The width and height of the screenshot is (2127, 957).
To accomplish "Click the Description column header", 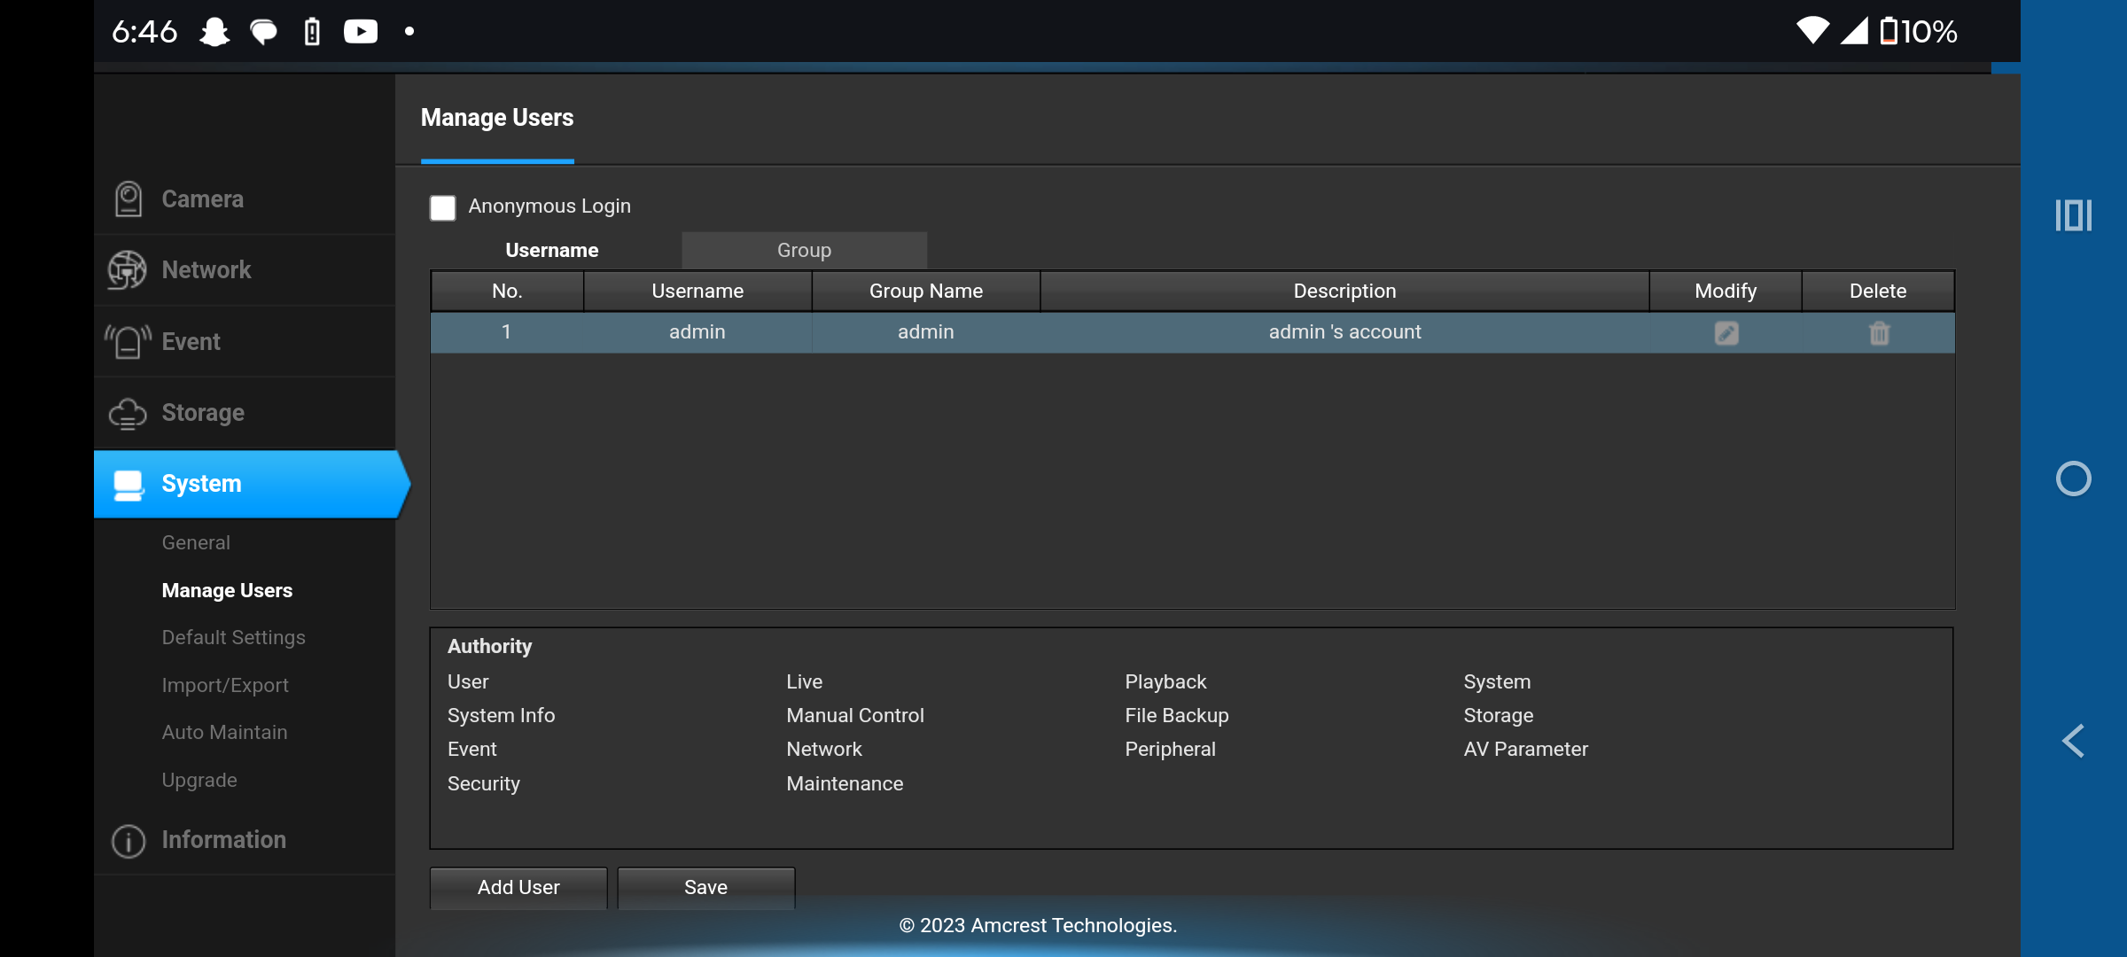I will 1344,291.
